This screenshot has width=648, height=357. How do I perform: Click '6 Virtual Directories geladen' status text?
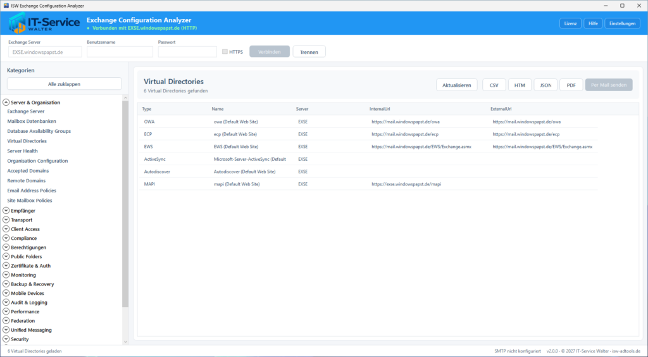(x=35, y=351)
